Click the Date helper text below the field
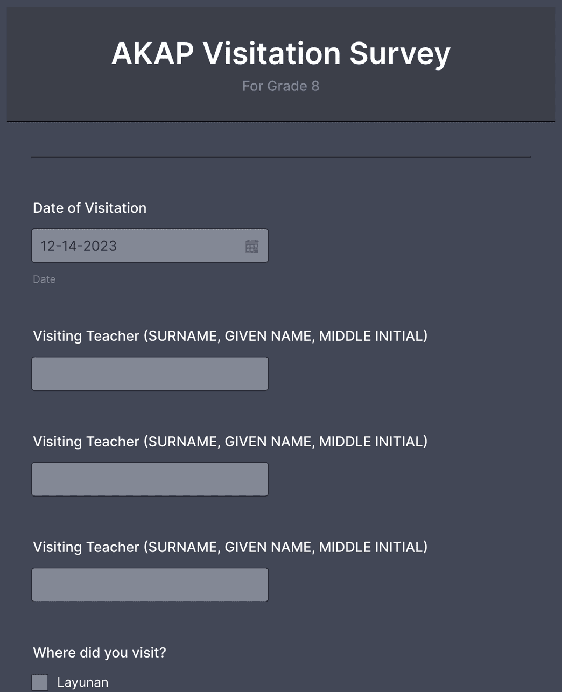Viewport: 562px width, 692px height. (44, 279)
